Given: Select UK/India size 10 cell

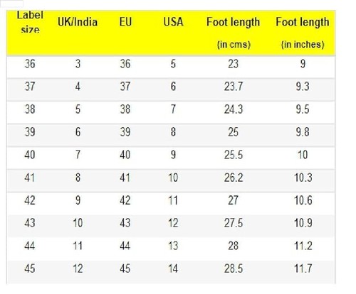Looking at the screenshot, I should coord(78,223).
